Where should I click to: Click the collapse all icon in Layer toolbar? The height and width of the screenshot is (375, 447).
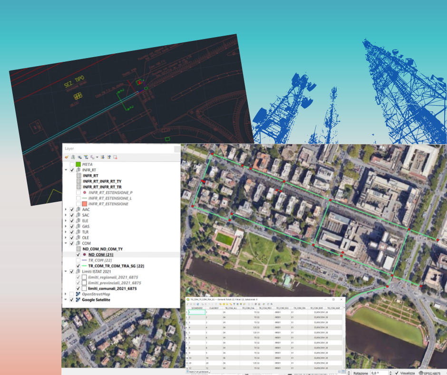click(x=109, y=157)
